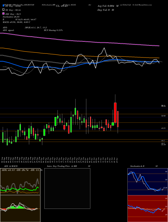Click the 'Day Vol: 0 M' text
Screen dimensions: 168x222
(x=106, y=10)
